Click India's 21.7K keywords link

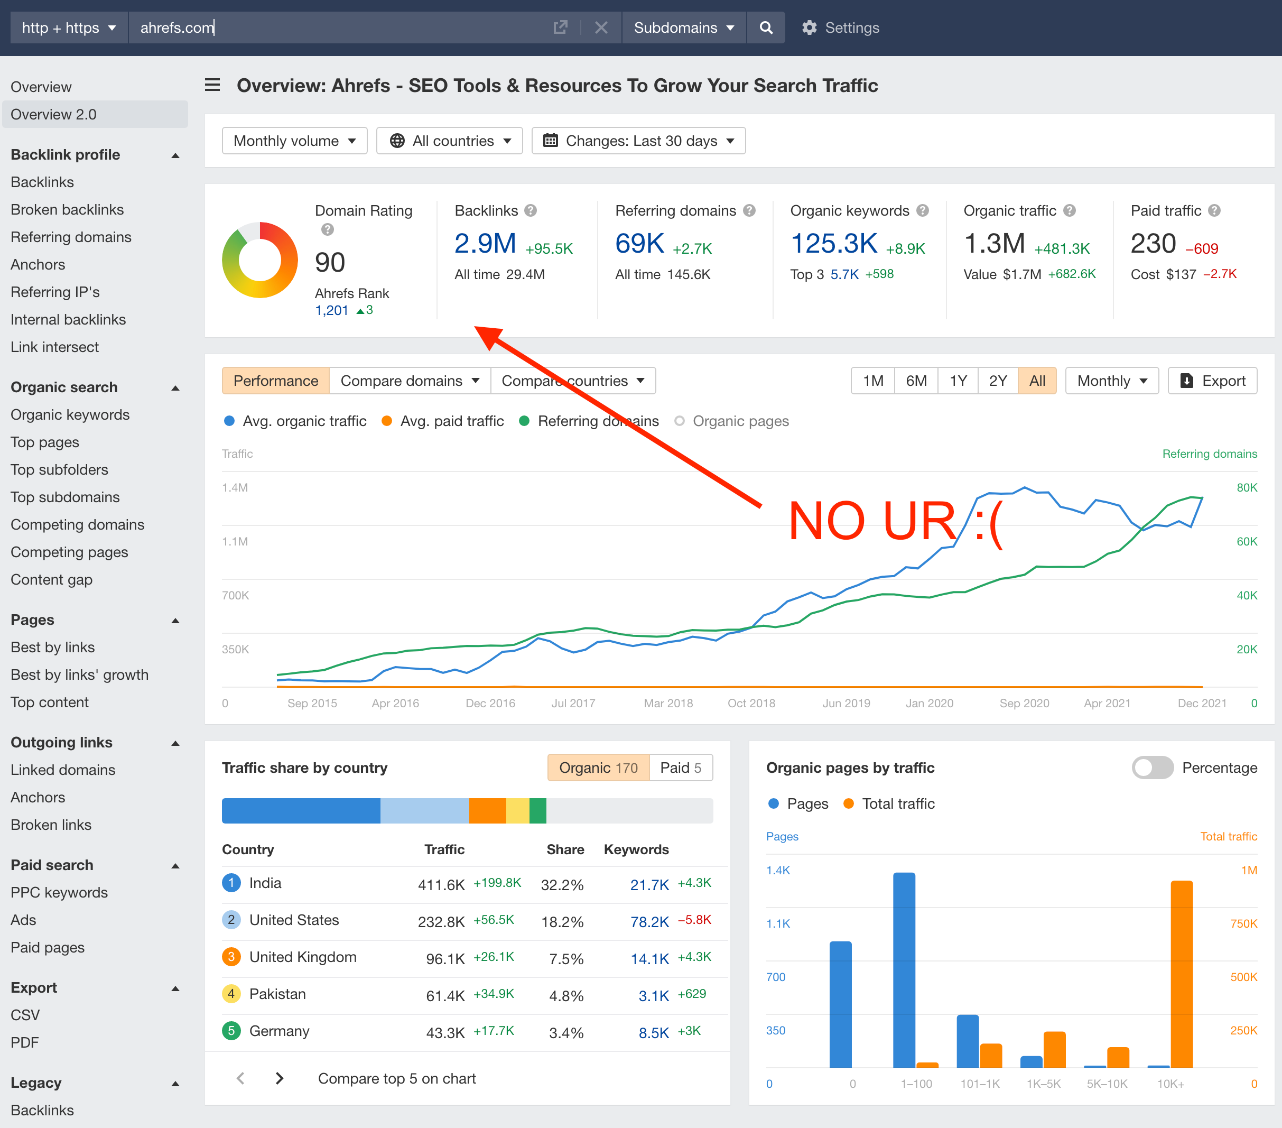pos(650,884)
